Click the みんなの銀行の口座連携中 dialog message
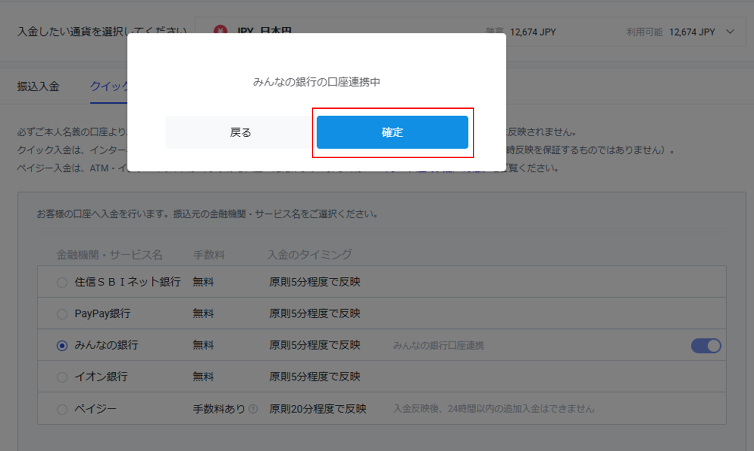The height and width of the screenshot is (451, 754). 316,82
